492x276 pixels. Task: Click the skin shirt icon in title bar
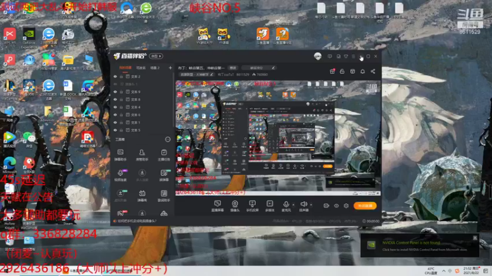(x=346, y=56)
